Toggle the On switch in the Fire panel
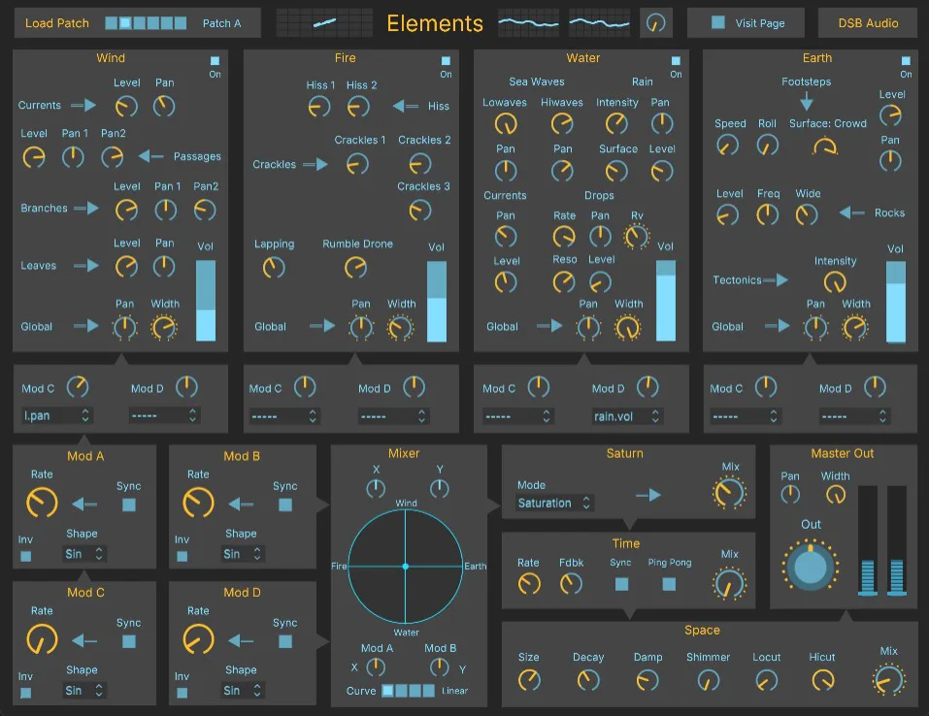 click(x=446, y=60)
